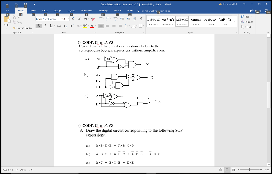
Task: Redo the last action
Action: coord(25,4)
